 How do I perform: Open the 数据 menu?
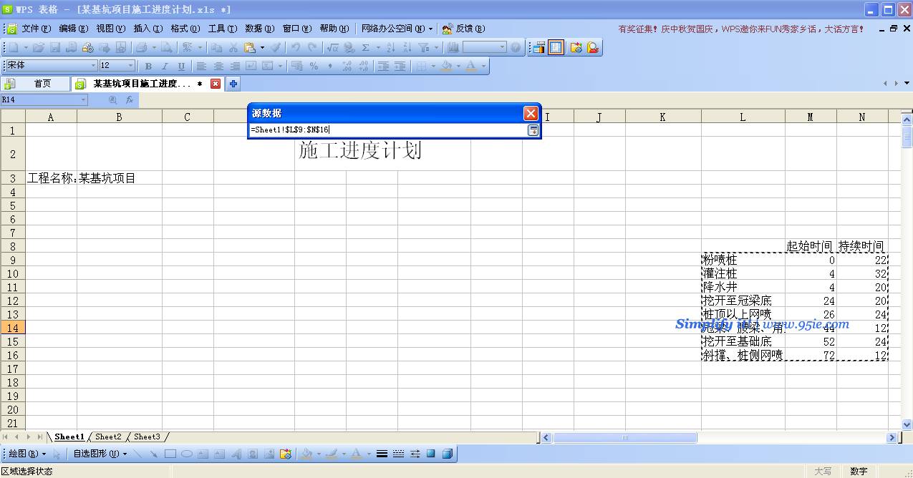259,29
